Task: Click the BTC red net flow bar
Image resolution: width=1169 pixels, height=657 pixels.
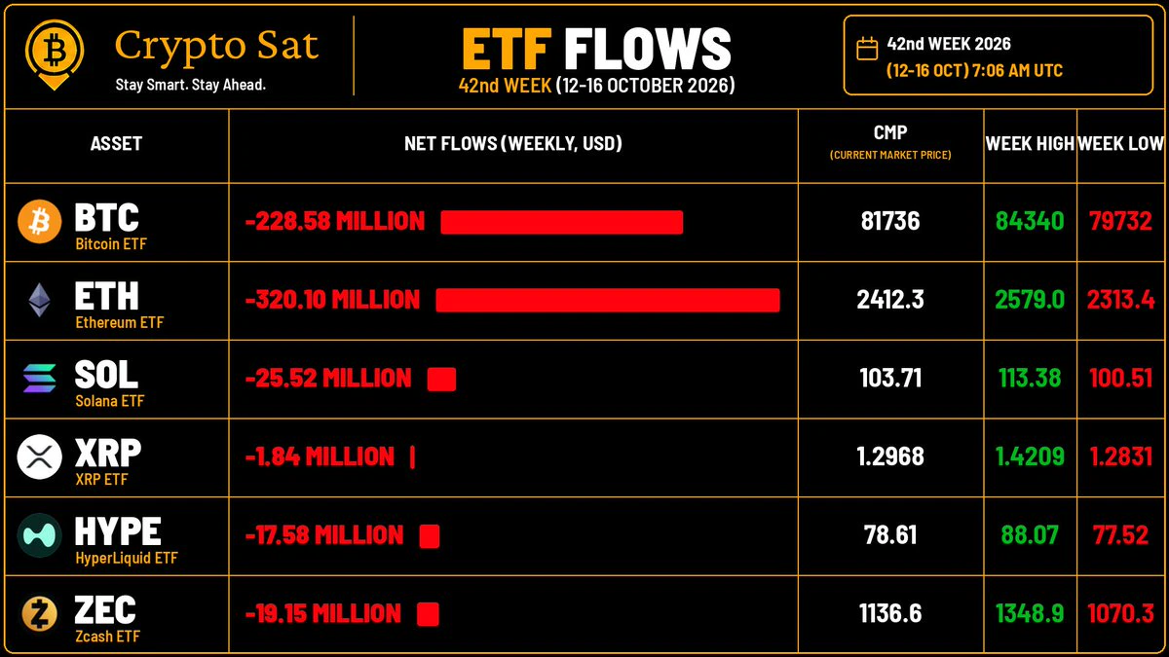Action: tap(561, 223)
